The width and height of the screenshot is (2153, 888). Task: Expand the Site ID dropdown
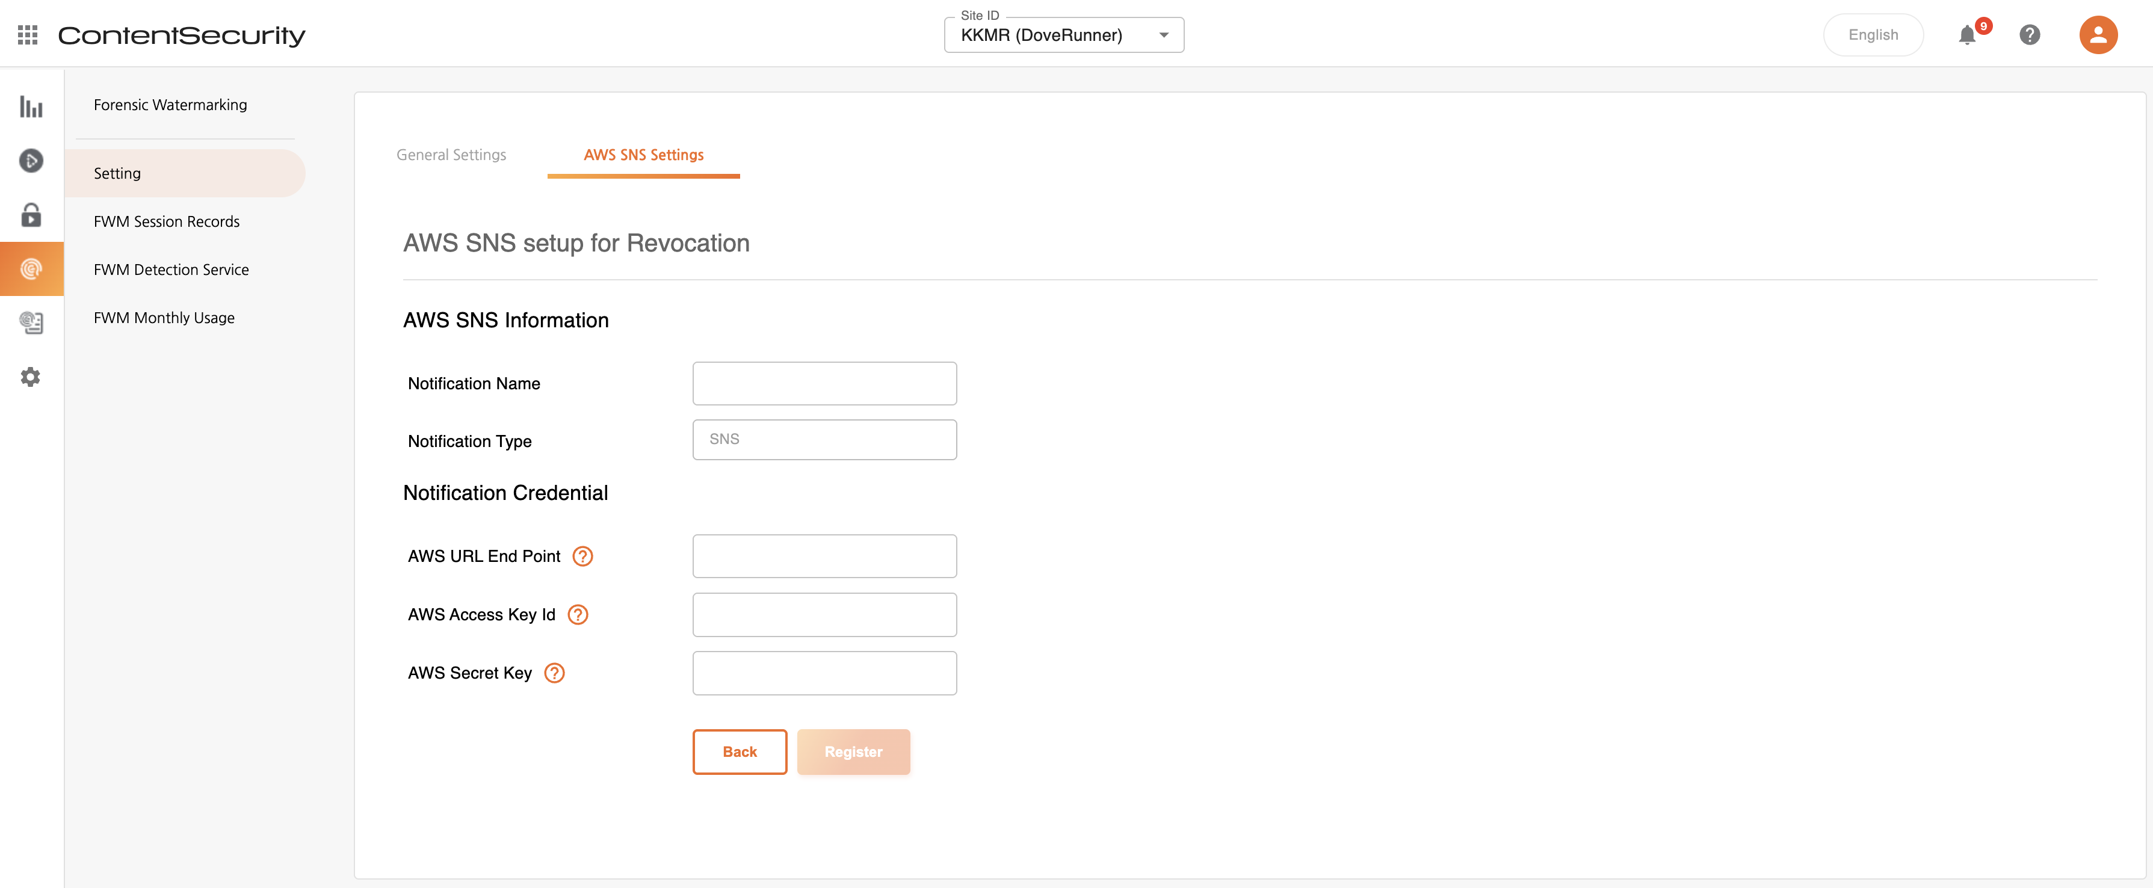coord(1063,35)
